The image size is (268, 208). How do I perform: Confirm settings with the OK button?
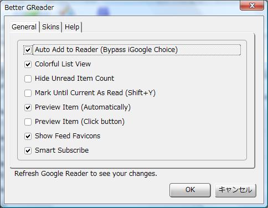point(190,190)
